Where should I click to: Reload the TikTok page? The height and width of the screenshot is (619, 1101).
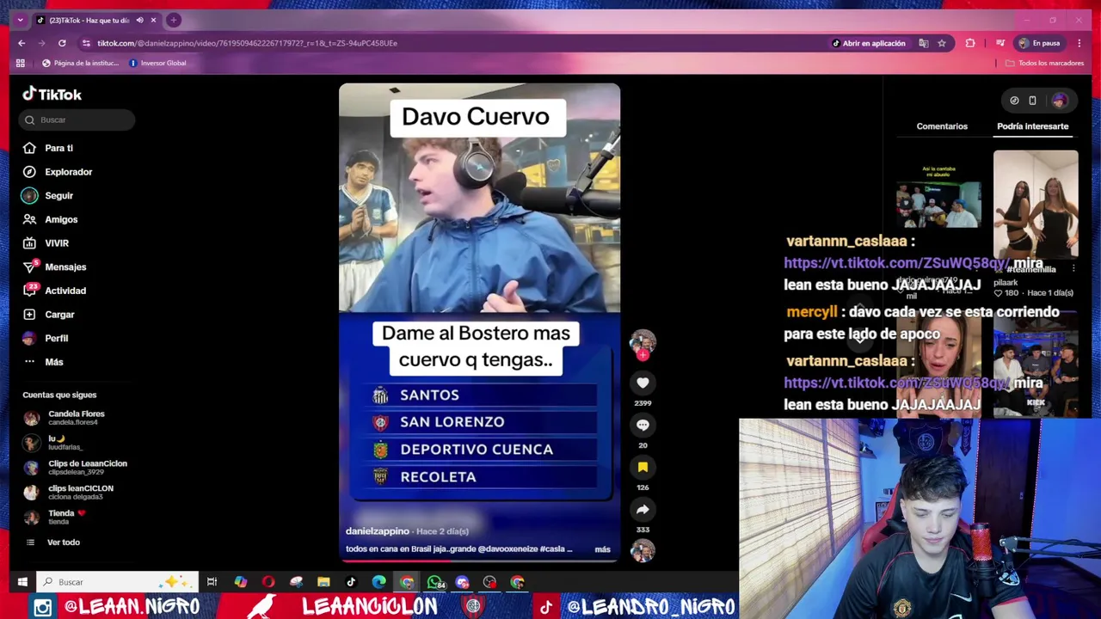(x=62, y=43)
